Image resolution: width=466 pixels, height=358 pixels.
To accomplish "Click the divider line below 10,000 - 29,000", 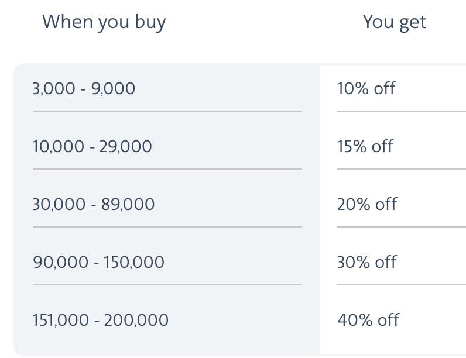I will (x=167, y=169).
